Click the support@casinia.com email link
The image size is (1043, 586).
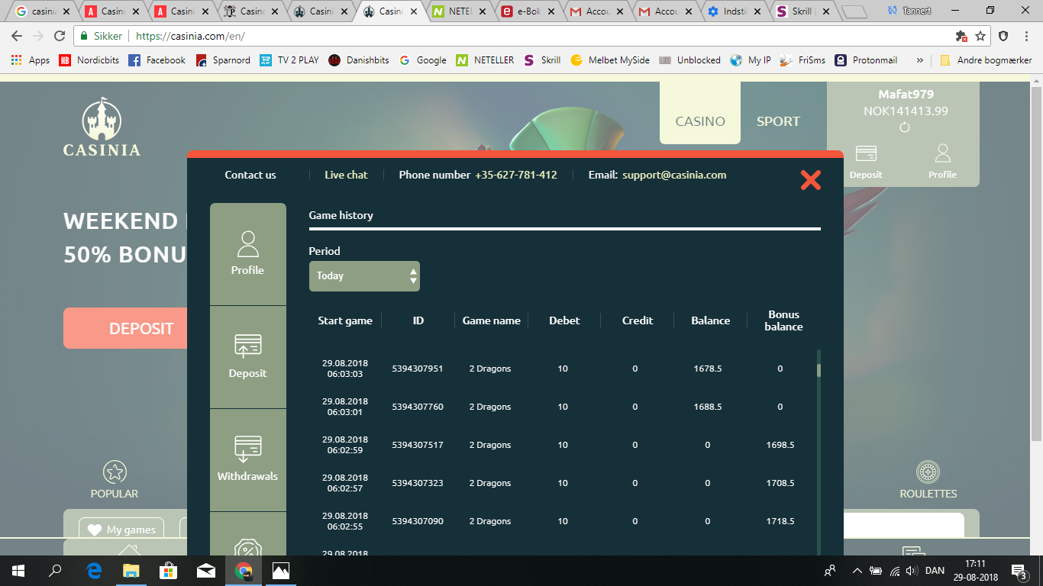point(674,175)
